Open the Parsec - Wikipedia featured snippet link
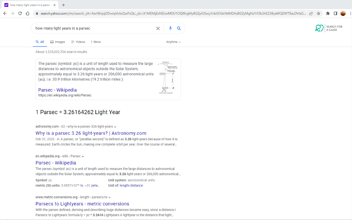Viewport: 352px width, 220px height. [57, 90]
